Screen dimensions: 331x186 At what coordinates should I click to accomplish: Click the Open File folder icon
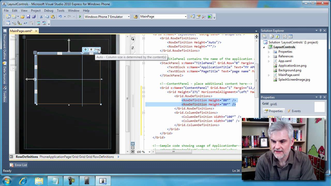click(x=22, y=17)
